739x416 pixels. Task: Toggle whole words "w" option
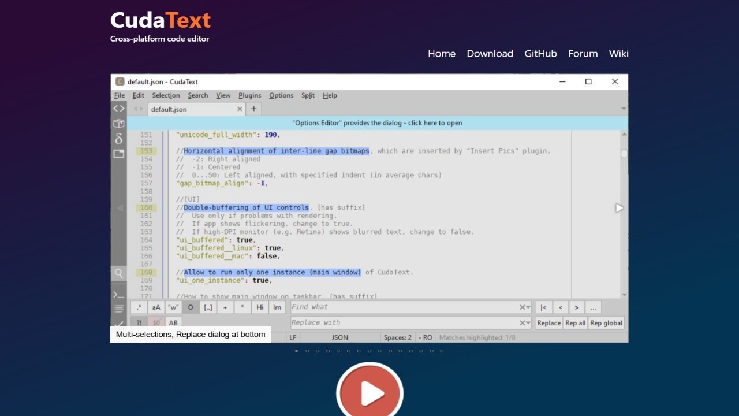[173, 307]
